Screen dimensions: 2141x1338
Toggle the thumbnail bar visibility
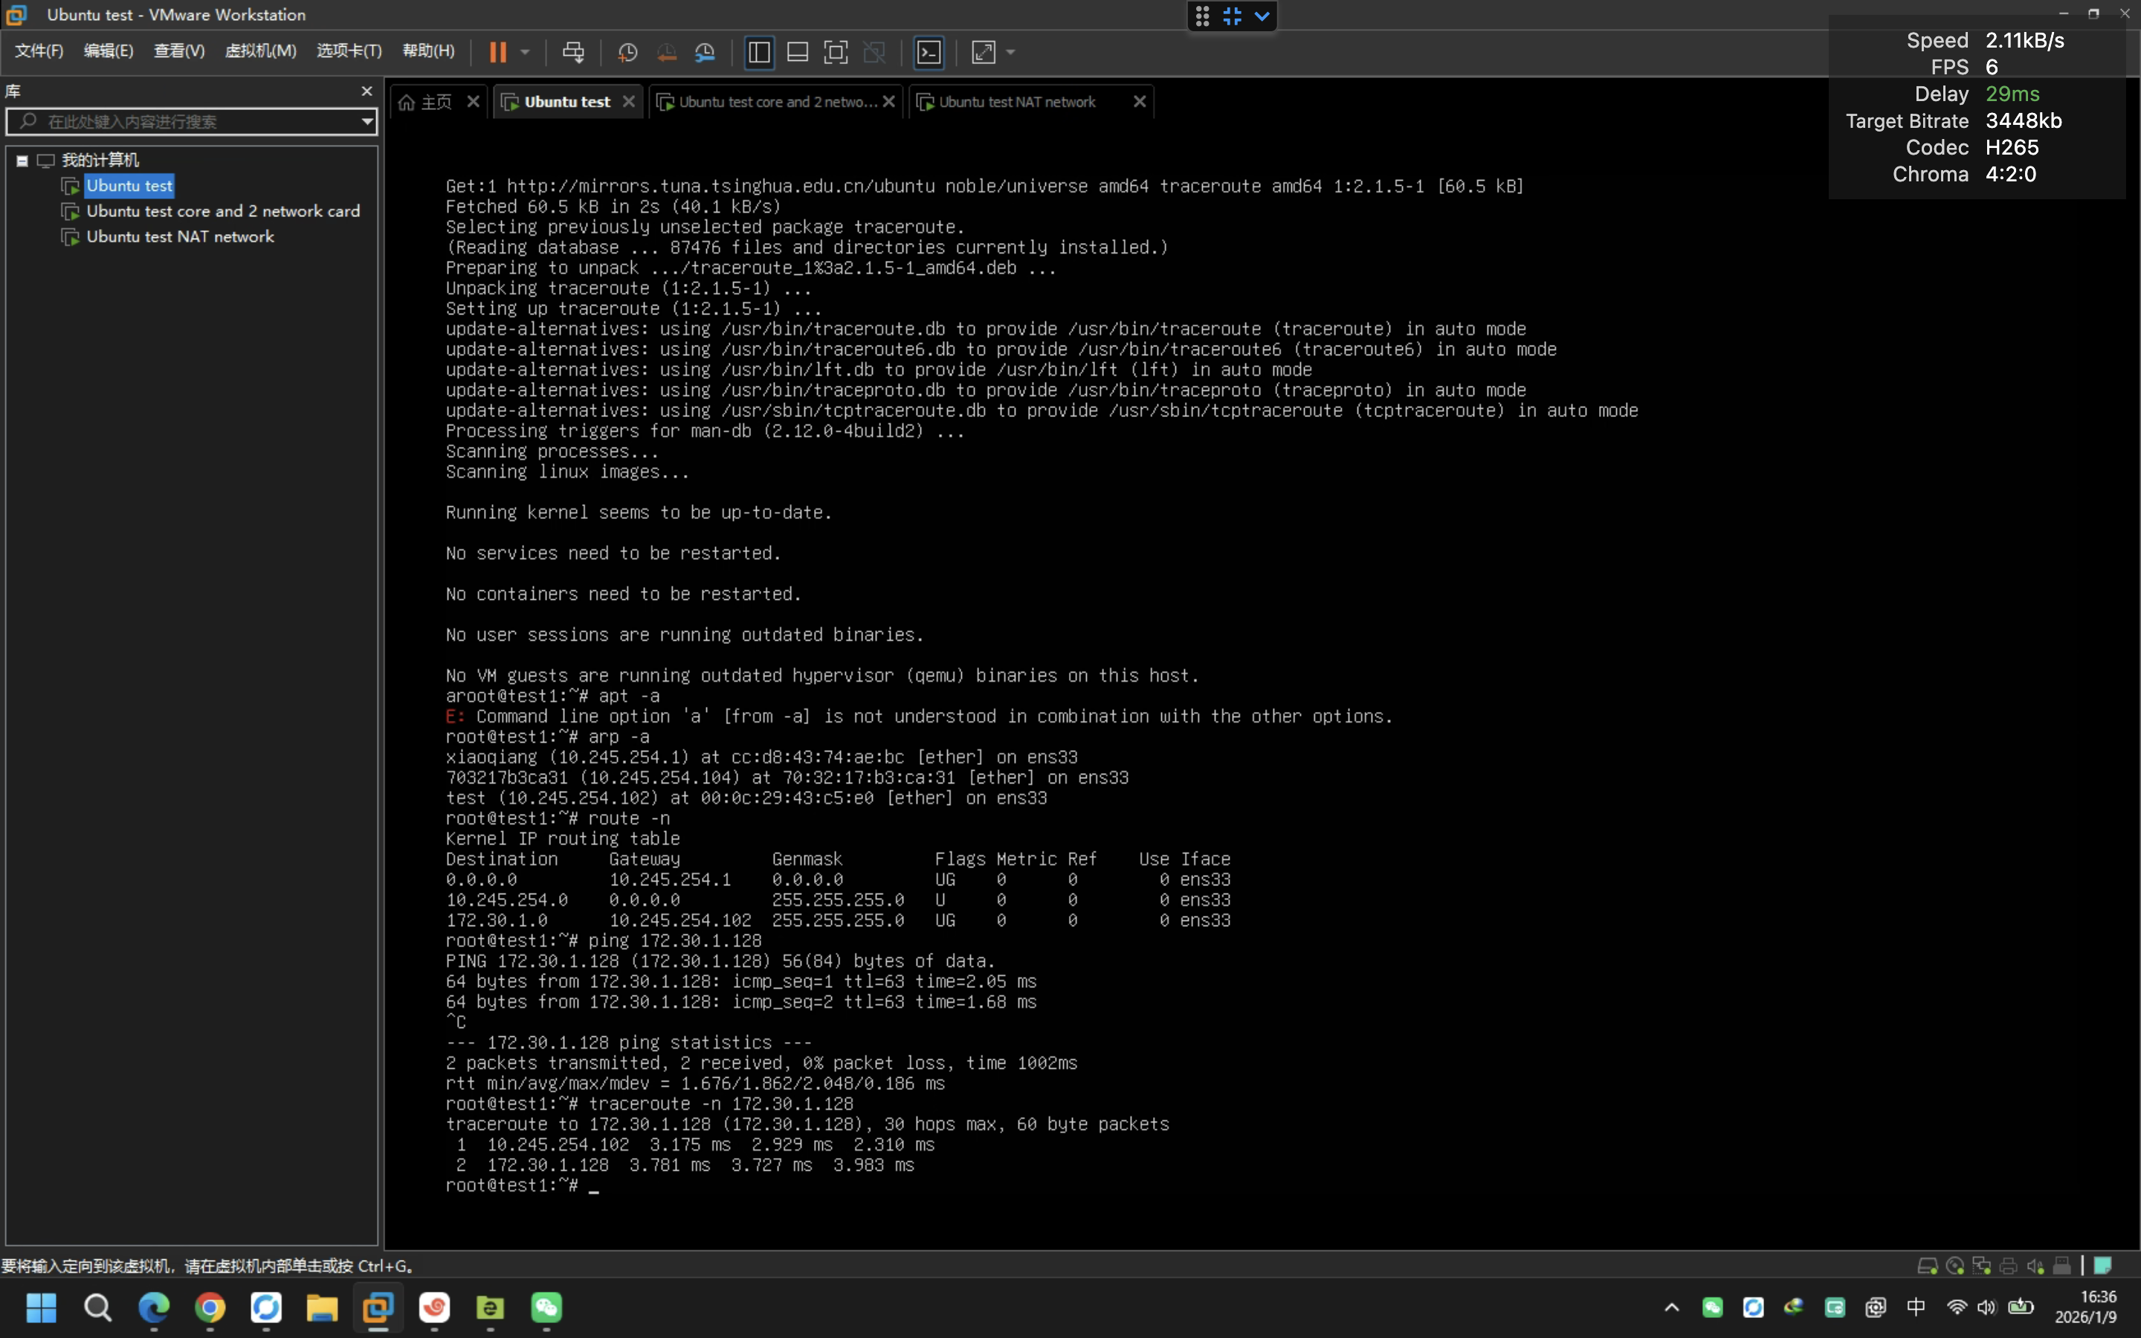[x=797, y=52]
